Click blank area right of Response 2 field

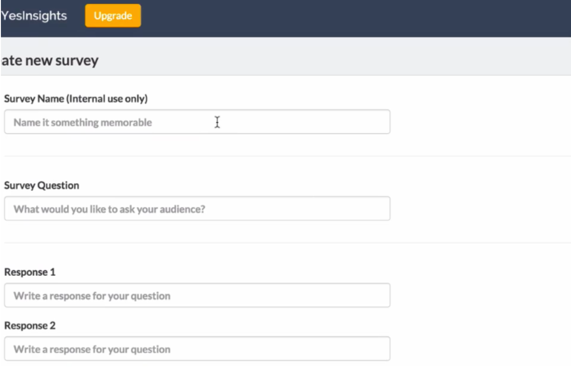(480, 349)
